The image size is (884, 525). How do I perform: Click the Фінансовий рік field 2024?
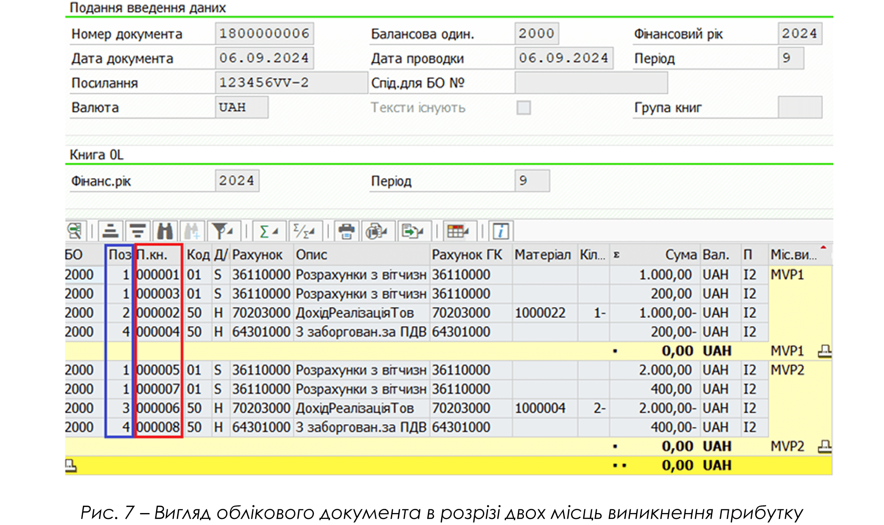(800, 34)
